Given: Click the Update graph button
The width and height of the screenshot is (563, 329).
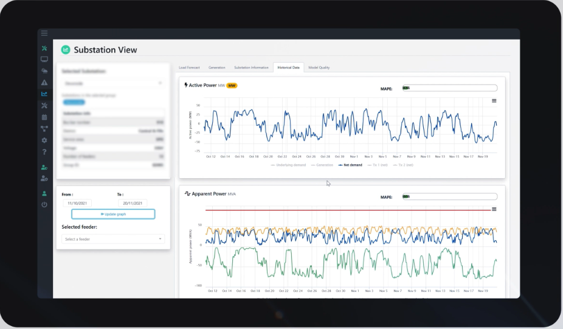Looking at the screenshot, I should tap(113, 214).
